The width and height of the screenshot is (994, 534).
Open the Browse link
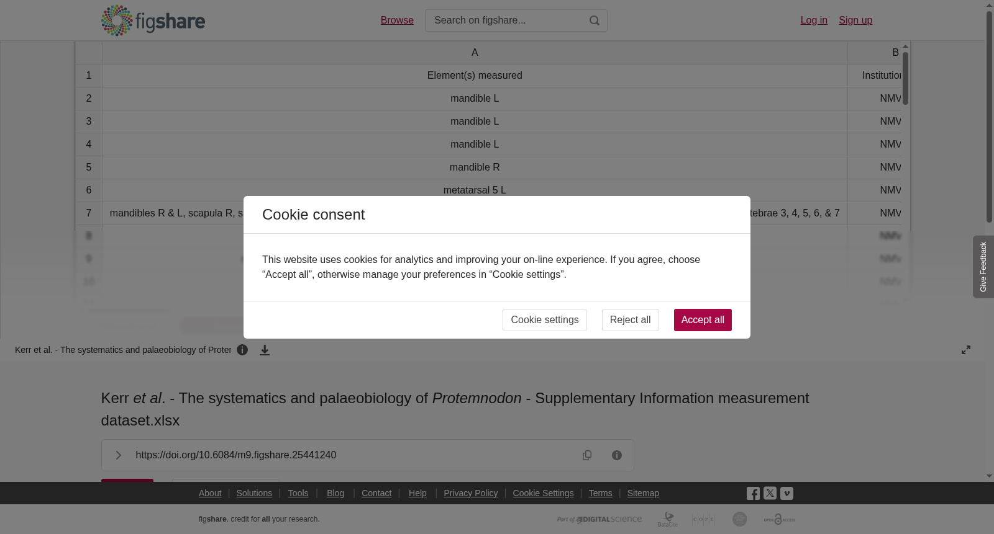click(397, 20)
